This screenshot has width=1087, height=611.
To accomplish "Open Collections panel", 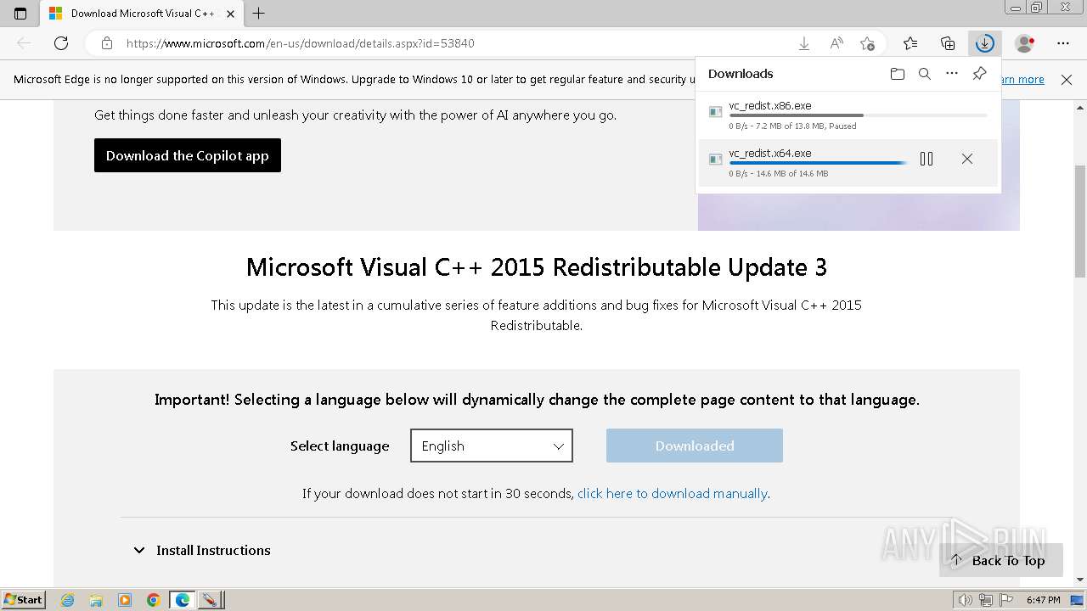I will pos(948,43).
